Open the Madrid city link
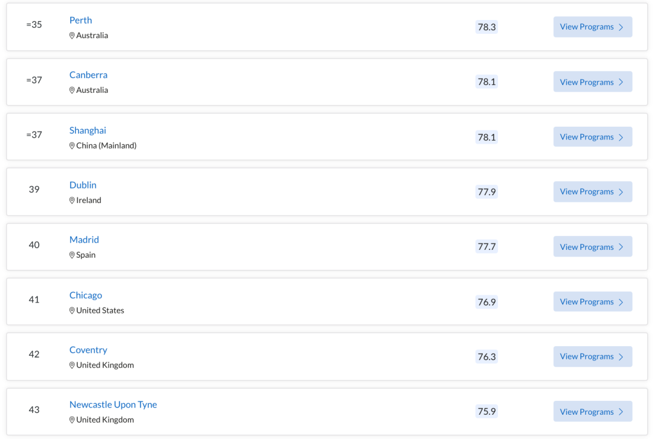 point(84,240)
